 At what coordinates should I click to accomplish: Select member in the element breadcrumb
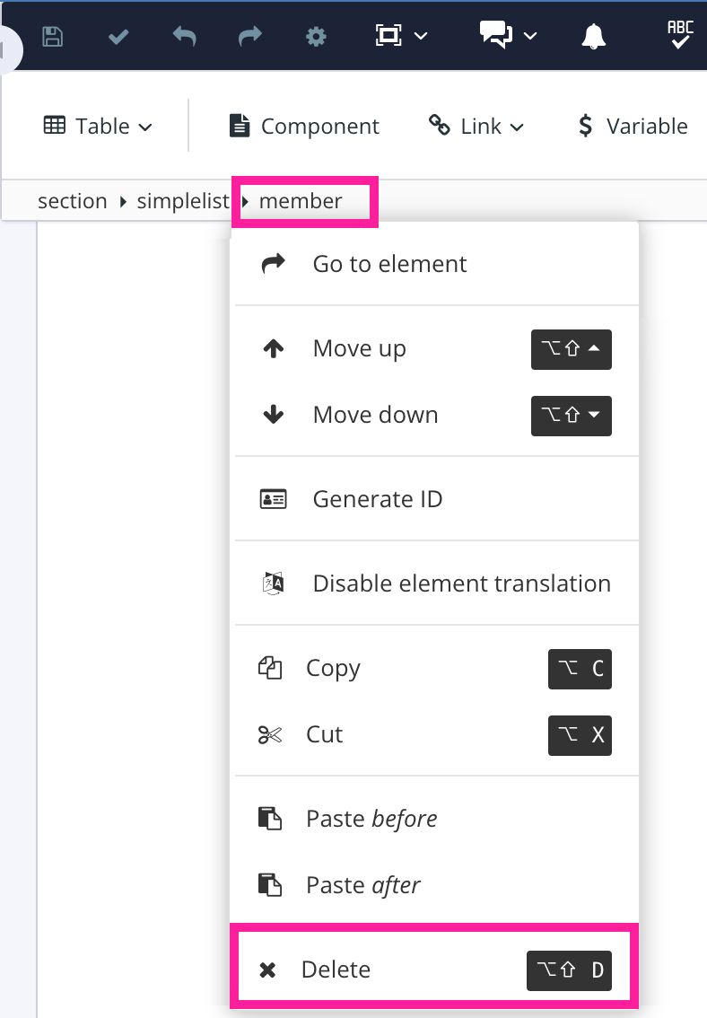click(x=301, y=201)
